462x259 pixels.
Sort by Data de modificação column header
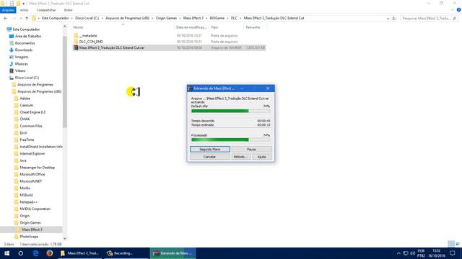(x=191, y=27)
